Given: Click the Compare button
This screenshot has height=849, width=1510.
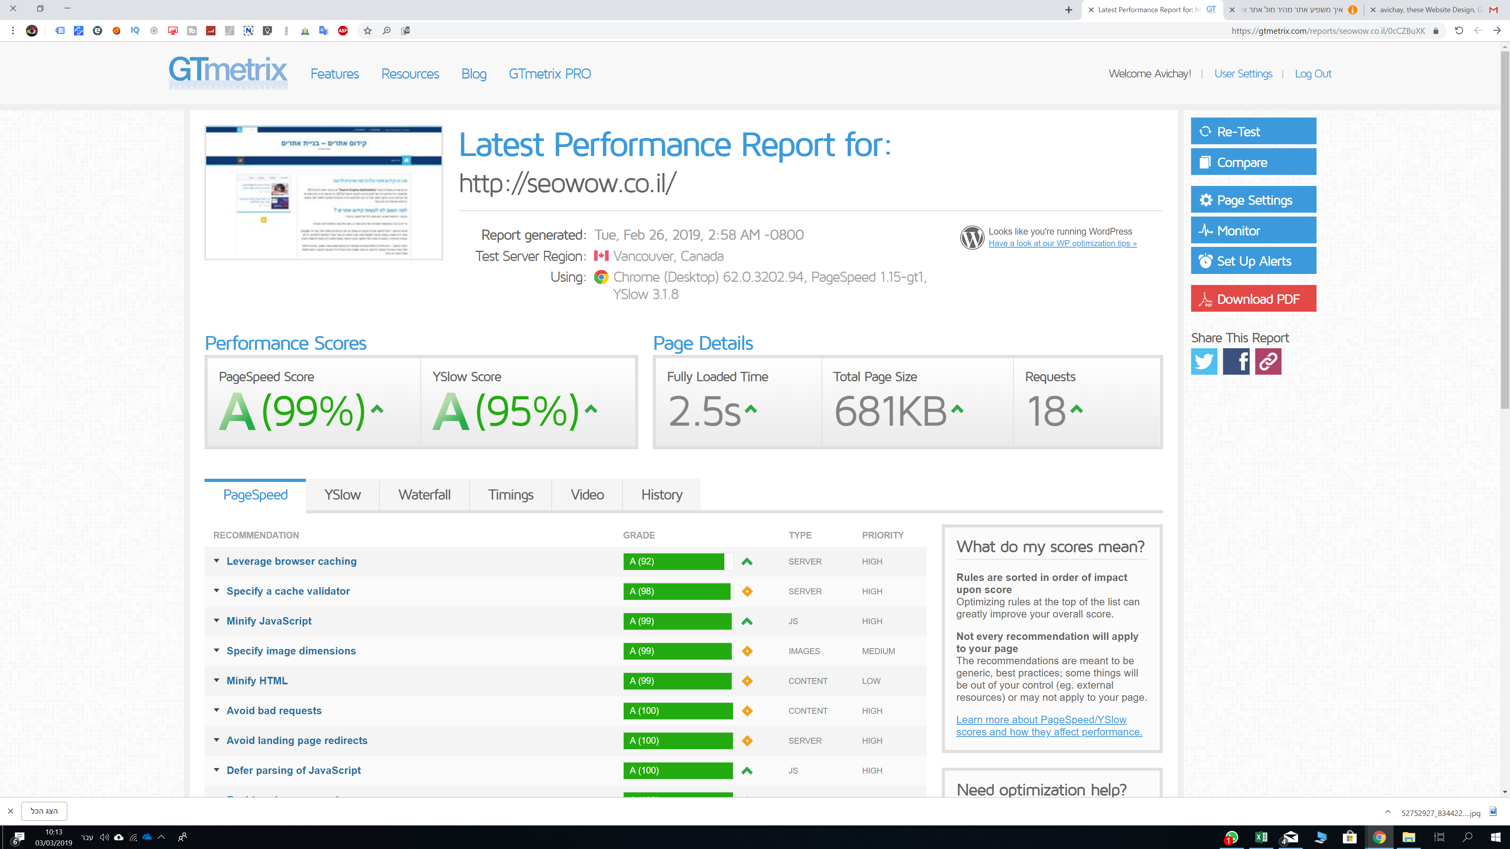Looking at the screenshot, I should tap(1253, 162).
